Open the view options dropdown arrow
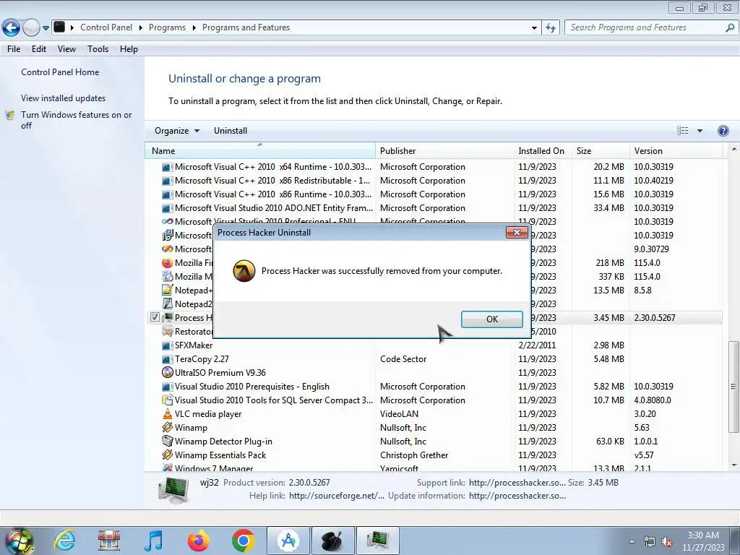The height and width of the screenshot is (555, 740). [x=700, y=131]
